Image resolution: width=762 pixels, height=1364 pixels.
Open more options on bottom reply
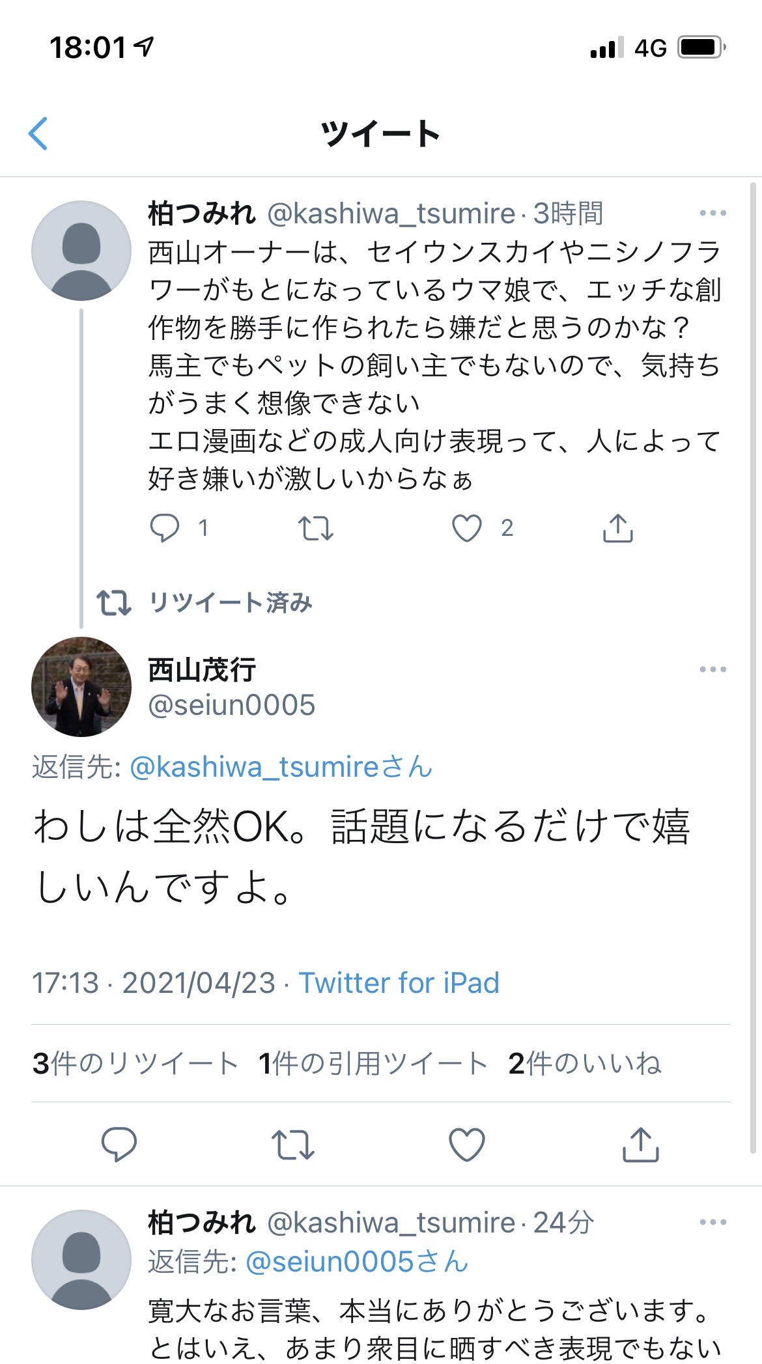pos(713,1223)
